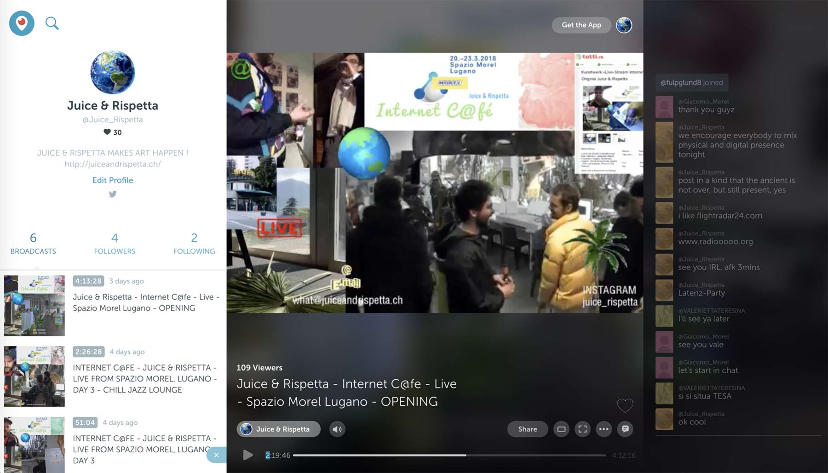Switch the player to fullscreen
Image resolution: width=828 pixels, height=473 pixels.
pos(582,429)
